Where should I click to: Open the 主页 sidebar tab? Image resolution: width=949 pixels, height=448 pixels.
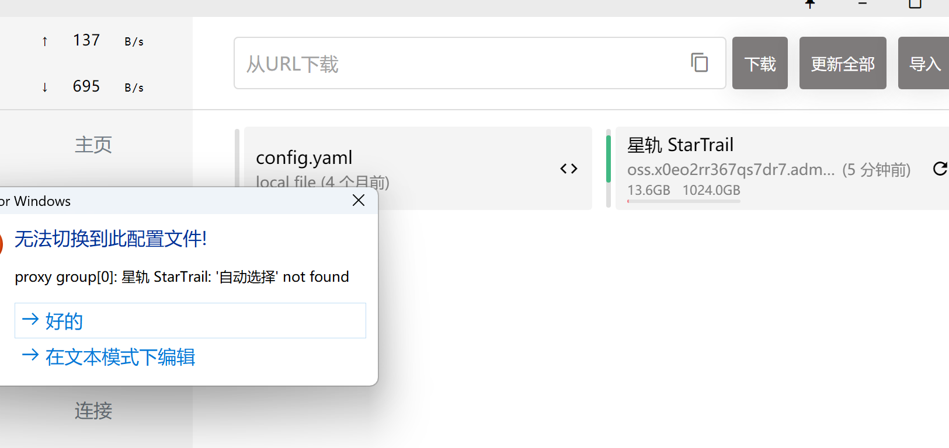pyautogui.click(x=93, y=145)
